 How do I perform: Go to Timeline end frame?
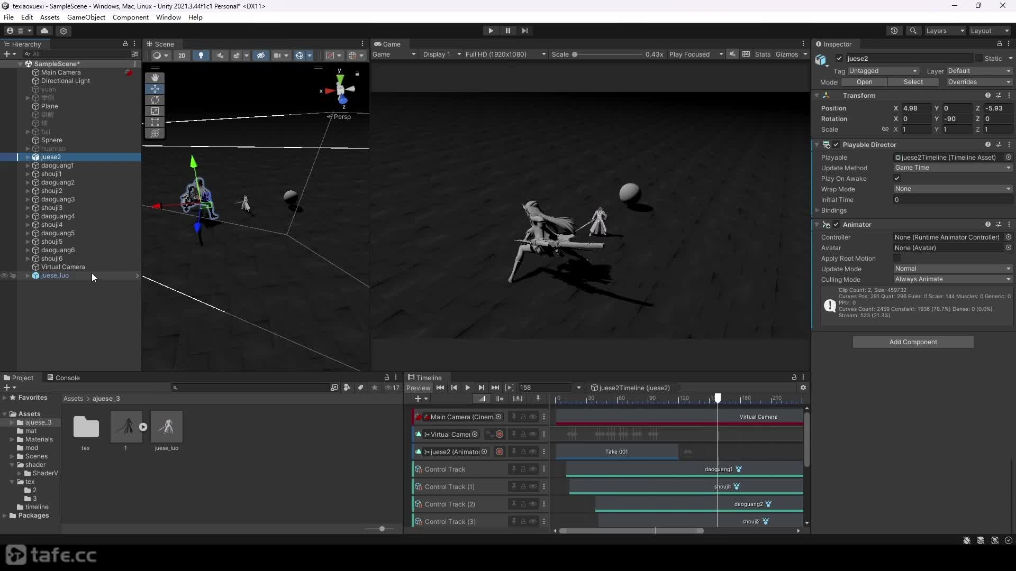[x=495, y=388]
